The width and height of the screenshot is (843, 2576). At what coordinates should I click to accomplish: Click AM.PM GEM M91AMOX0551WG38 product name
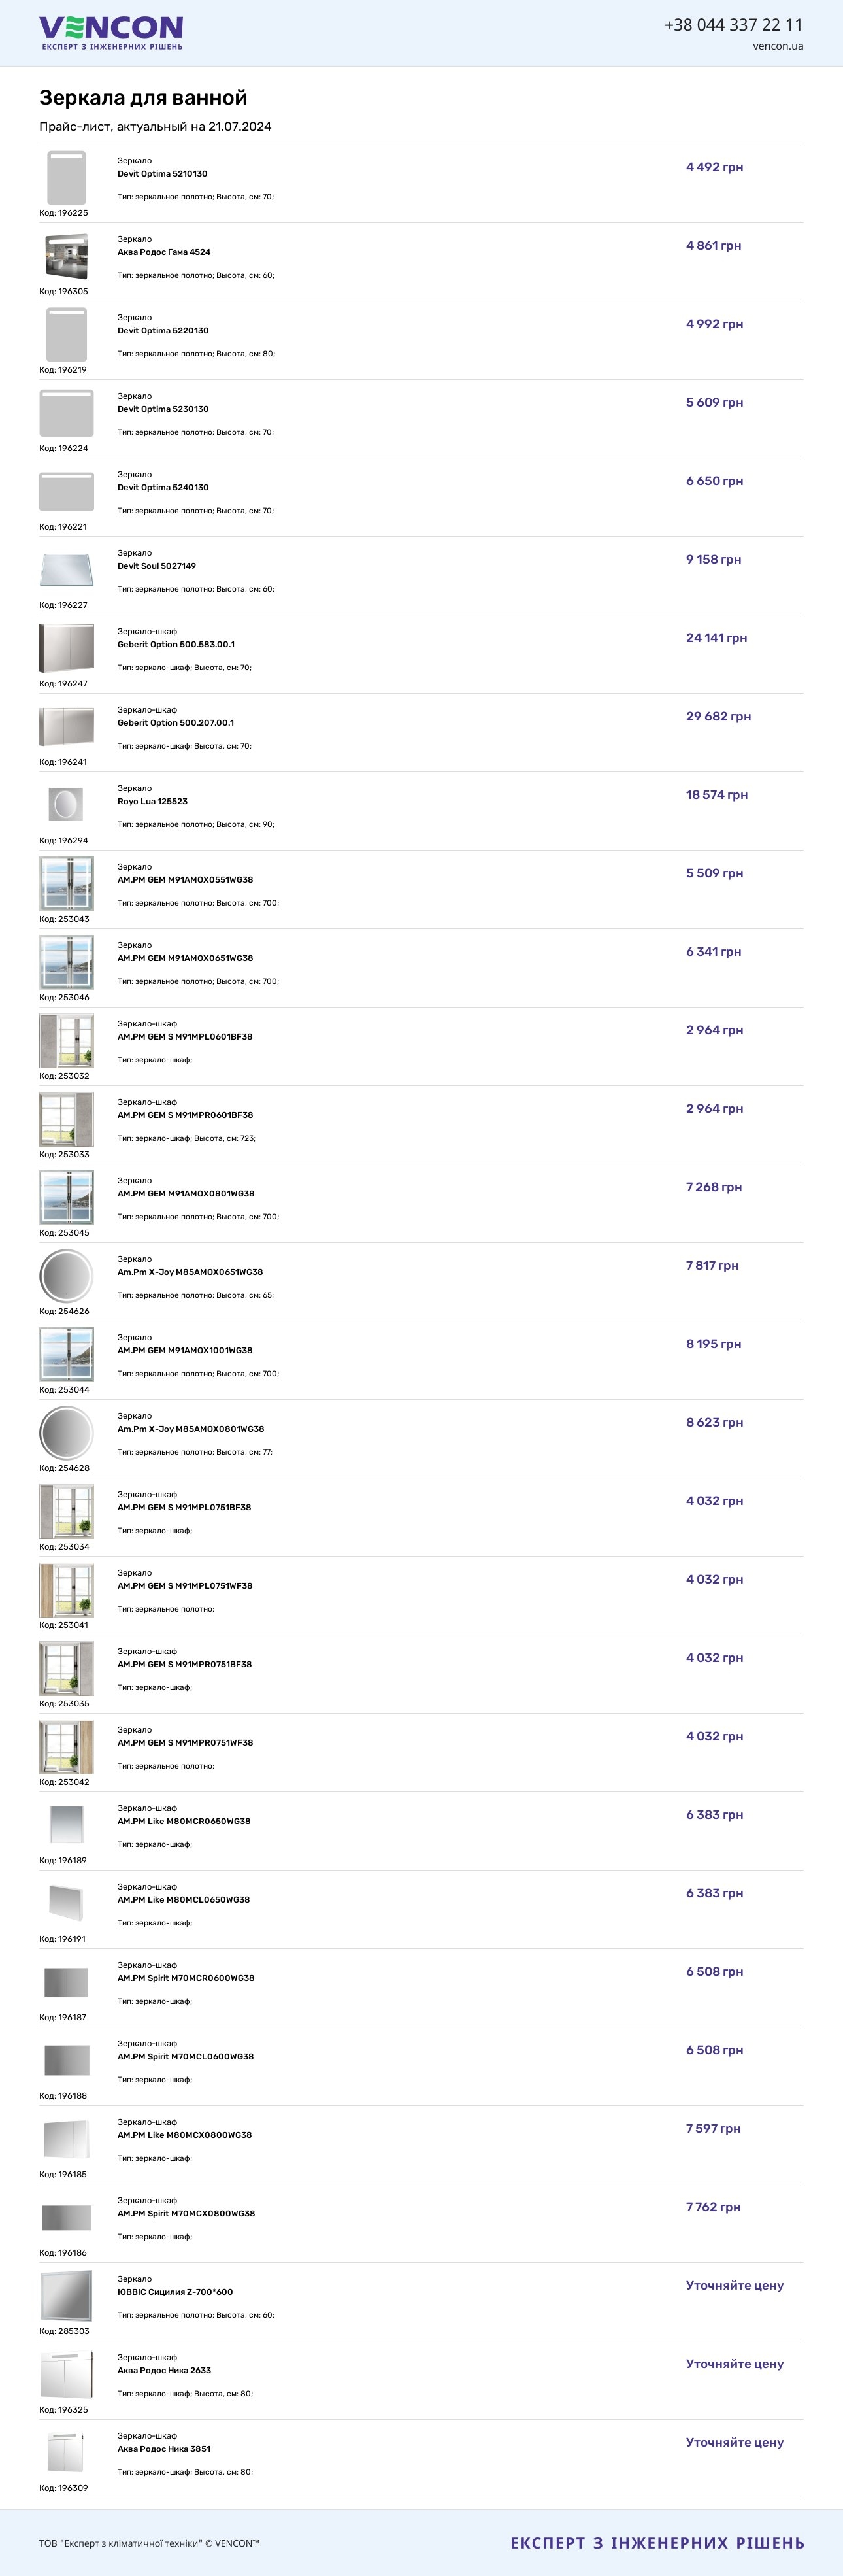point(185,880)
